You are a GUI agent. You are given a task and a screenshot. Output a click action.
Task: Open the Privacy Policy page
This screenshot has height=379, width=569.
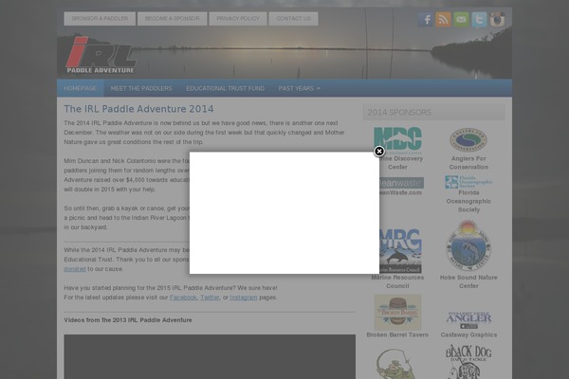point(238,19)
